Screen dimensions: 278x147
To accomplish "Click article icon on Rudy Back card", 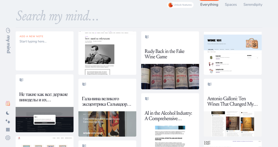I will 147,37.
